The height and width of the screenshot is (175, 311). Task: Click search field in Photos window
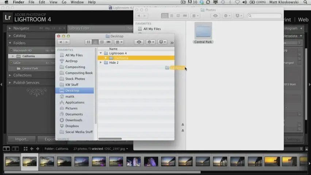coord(264,16)
